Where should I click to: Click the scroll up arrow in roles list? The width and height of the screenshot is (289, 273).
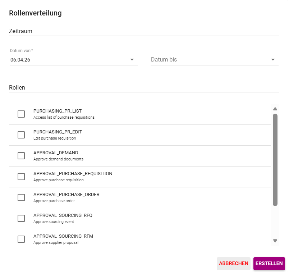pos(275,109)
